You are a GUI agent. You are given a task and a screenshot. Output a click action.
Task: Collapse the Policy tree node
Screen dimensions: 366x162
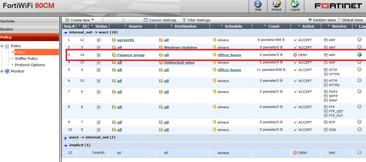pos(2,46)
